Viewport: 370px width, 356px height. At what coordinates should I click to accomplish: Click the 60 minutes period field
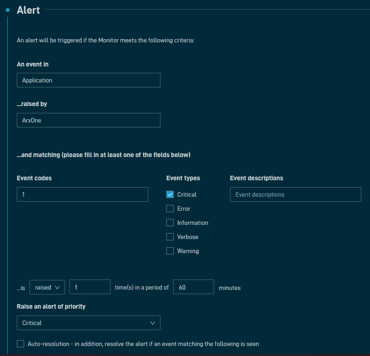(x=193, y=287)
